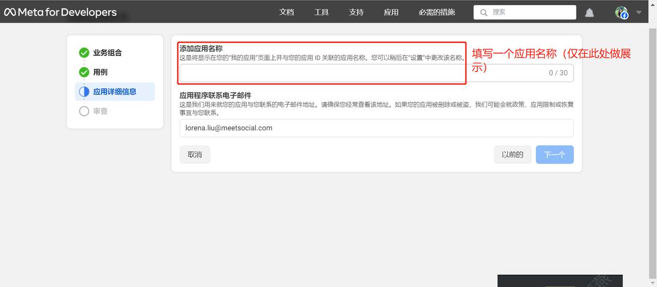The height and width of the screenshot is (287, 657).
Task: Select the 应用详细信息 step
Action: (115, 92)
